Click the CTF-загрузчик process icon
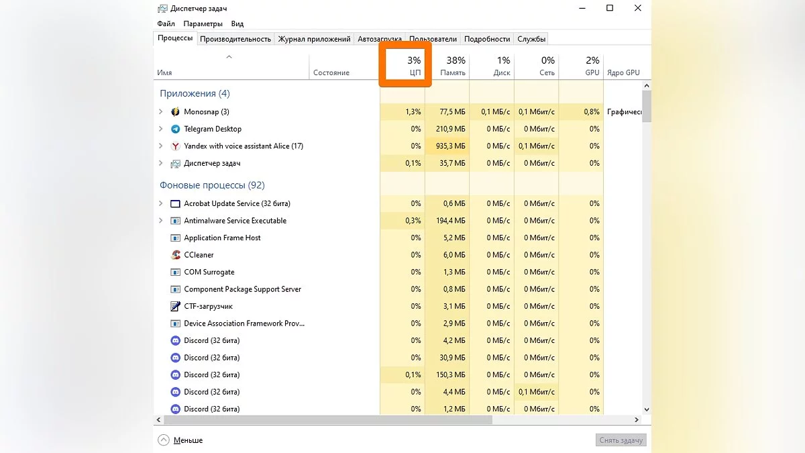The width and height of the screenshot is (805, 453). click(x=175, y=306)
